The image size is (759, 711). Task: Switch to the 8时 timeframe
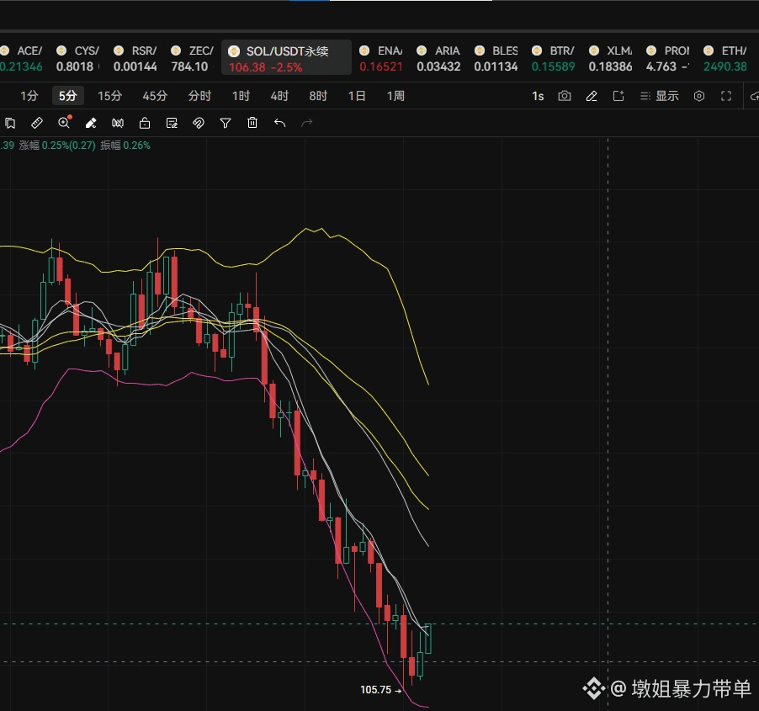318,96
